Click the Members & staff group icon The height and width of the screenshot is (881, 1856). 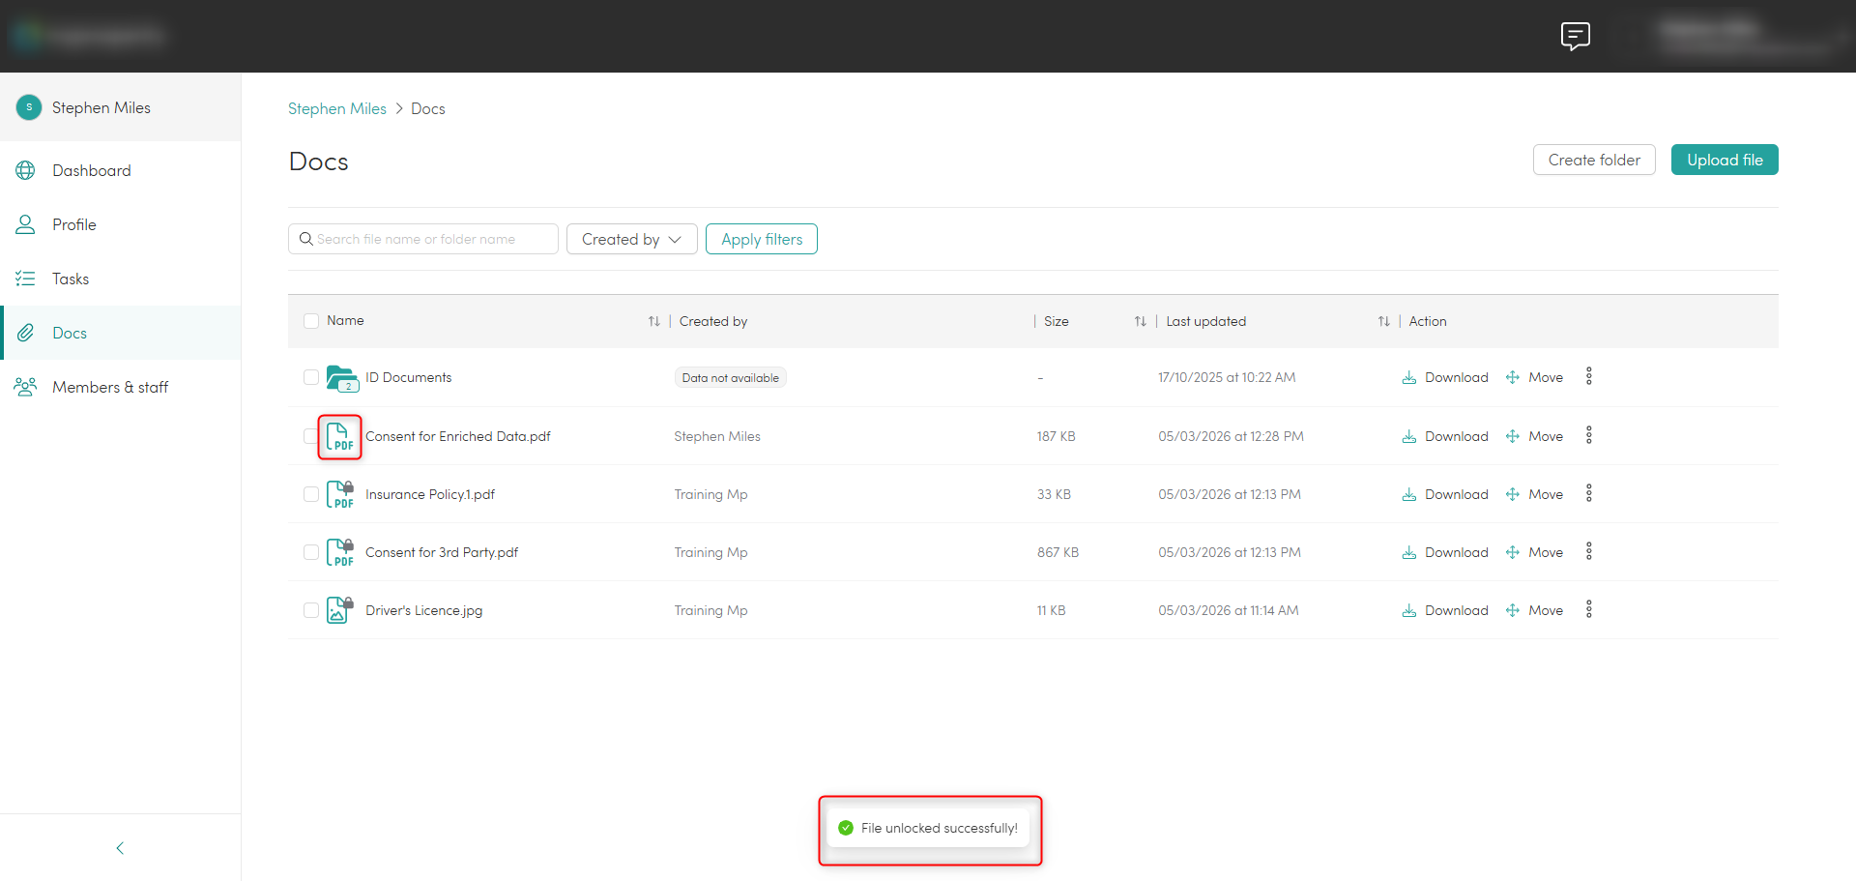pos(26,387)
